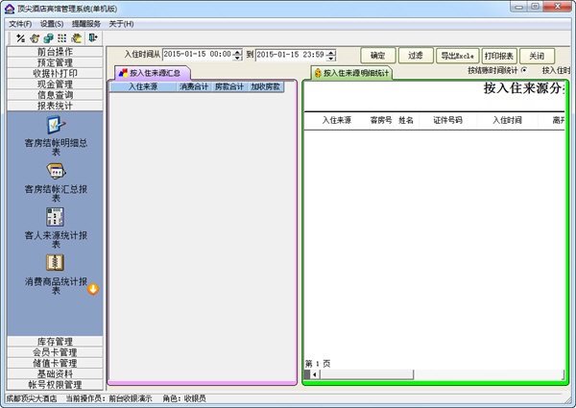Increase the start check-in time with up arrow
Viewport: 576px width, 408px height.
tap(238, 52)
